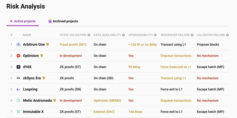Select the Active projects tab
This screenshot has height=118, width=237.
coord(23,21)
